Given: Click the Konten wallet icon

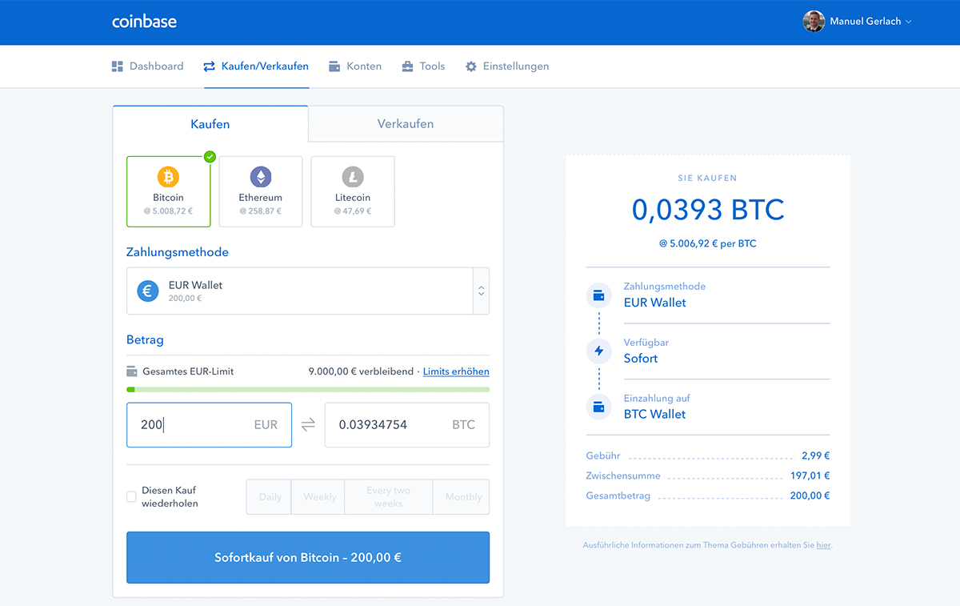Looking at the screenshot, I should (x=334, y=66).
